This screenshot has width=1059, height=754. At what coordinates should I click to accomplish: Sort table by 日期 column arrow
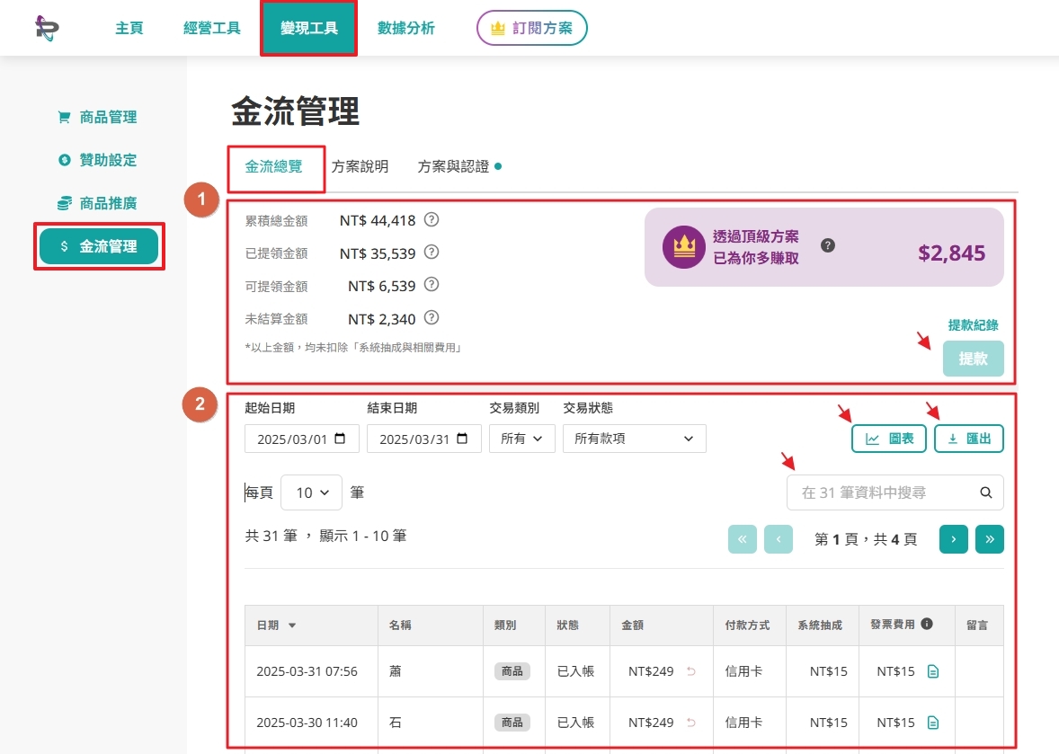(292, 625)
